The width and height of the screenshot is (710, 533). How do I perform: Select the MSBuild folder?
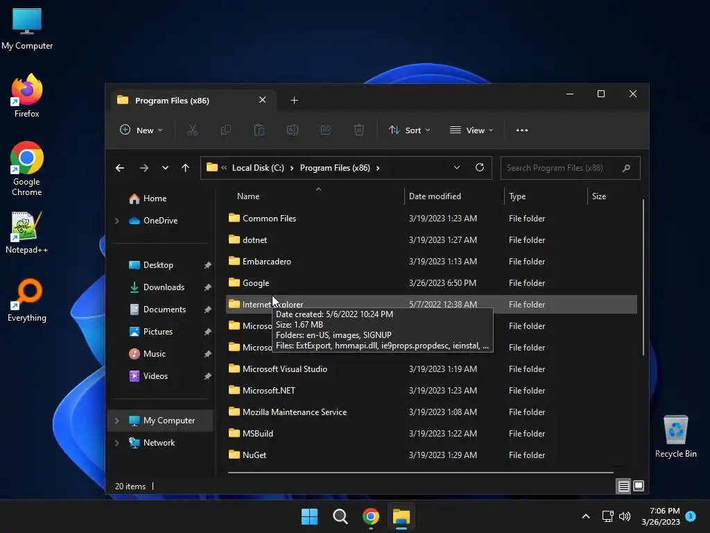431,434
